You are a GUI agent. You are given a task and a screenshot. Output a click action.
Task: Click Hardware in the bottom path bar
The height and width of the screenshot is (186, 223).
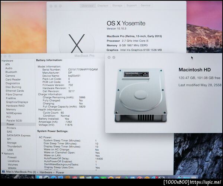[46, 172]
